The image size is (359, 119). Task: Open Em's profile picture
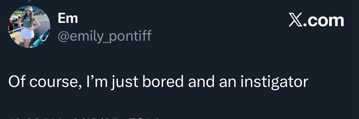coord(29,27)
